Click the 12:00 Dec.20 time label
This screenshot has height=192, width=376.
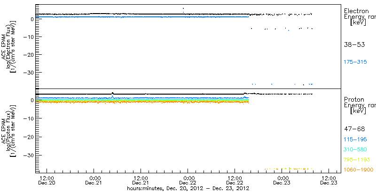[47, 181]
